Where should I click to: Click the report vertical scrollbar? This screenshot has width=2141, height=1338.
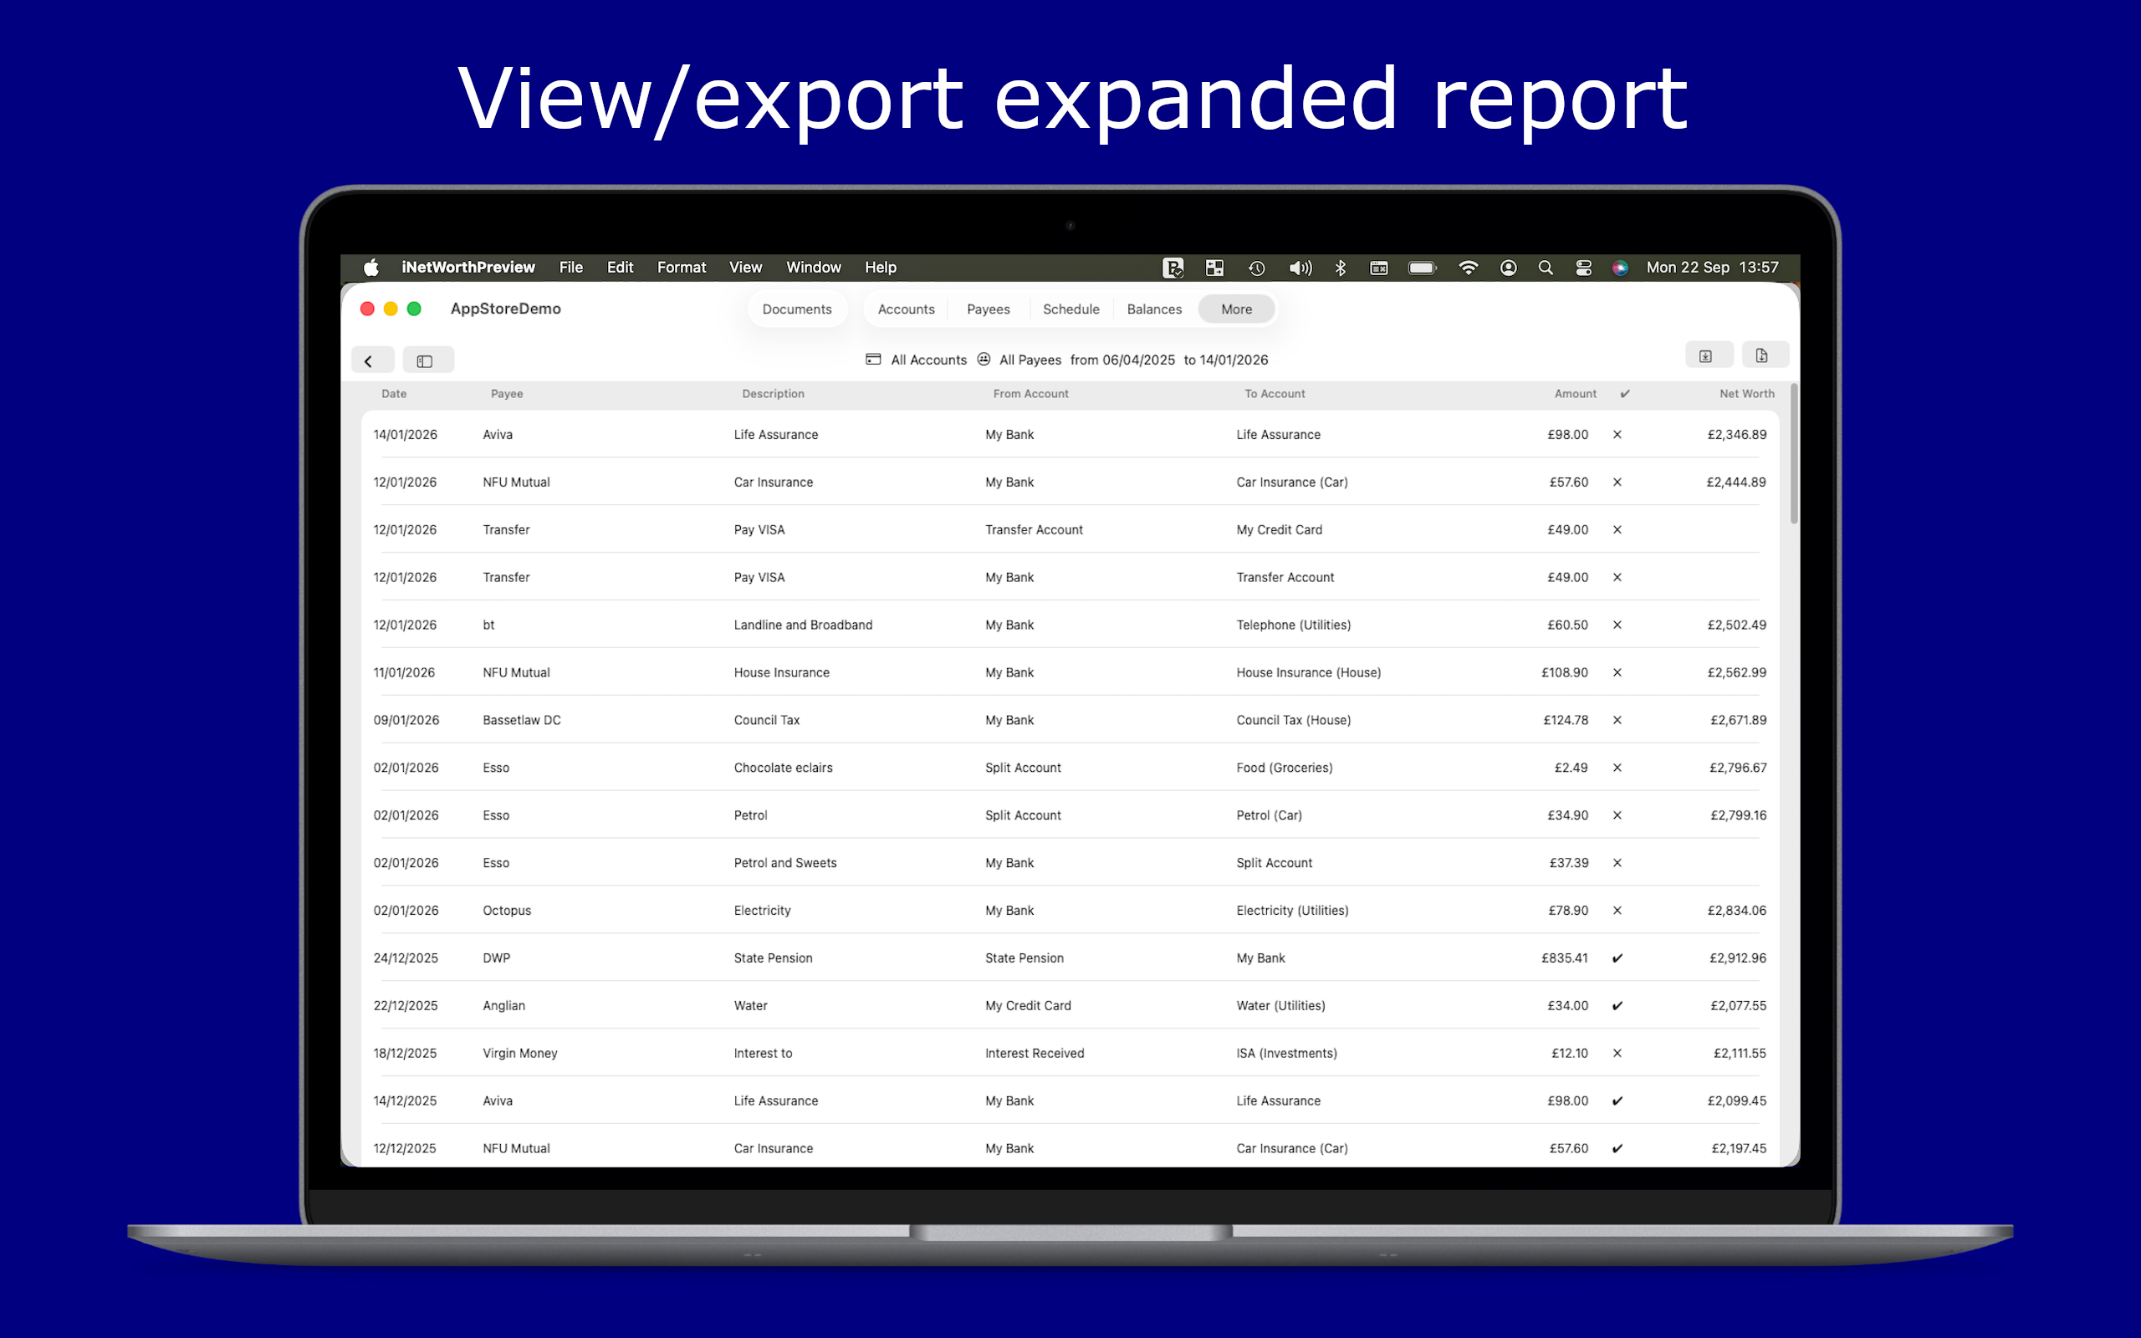pos(1793,454)
